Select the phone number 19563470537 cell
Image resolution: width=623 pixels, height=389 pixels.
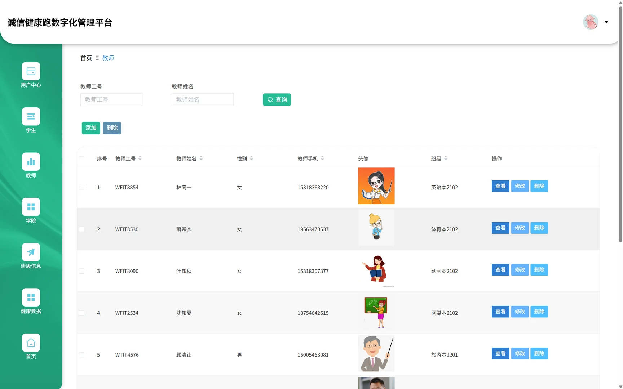(313, 229)
